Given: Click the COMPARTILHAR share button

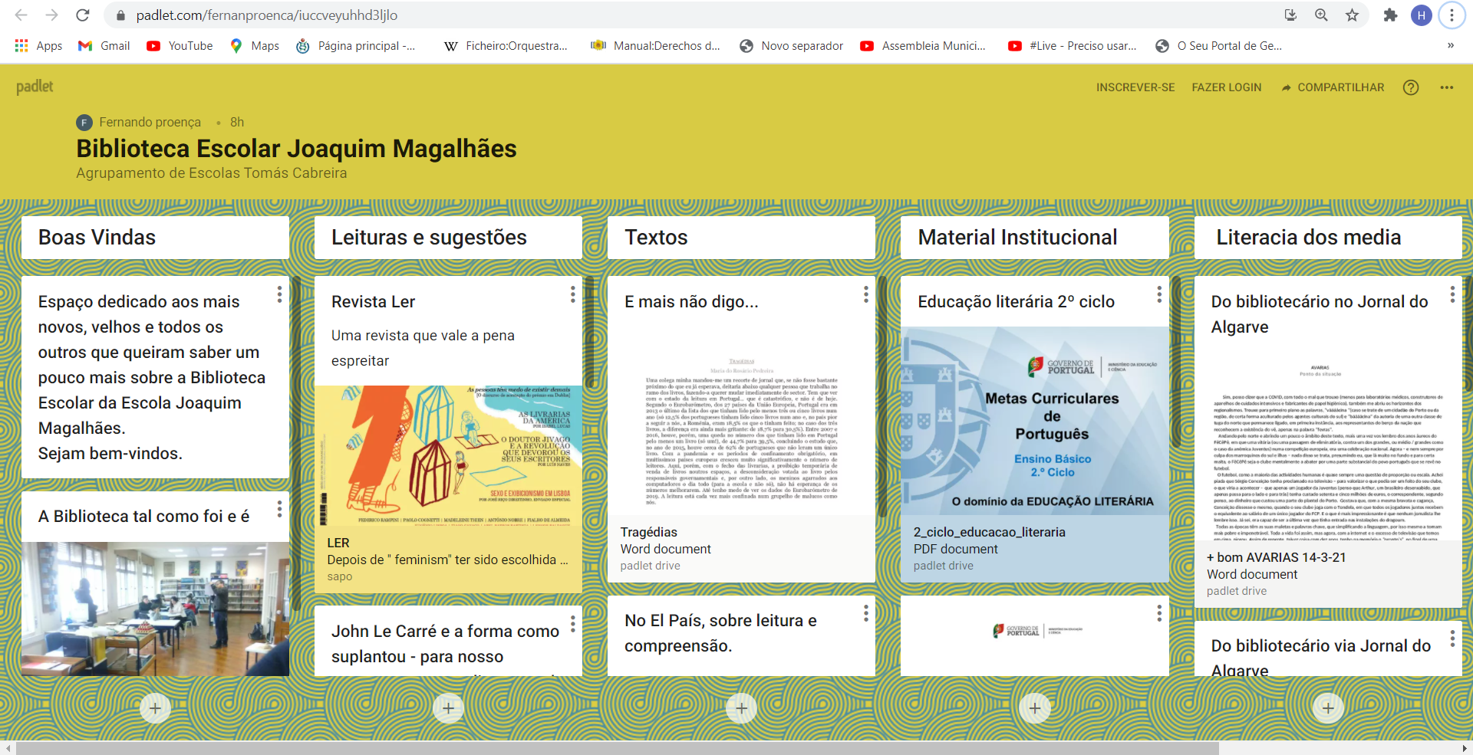Looking at the screenshot, I should tap(1333, 87).
